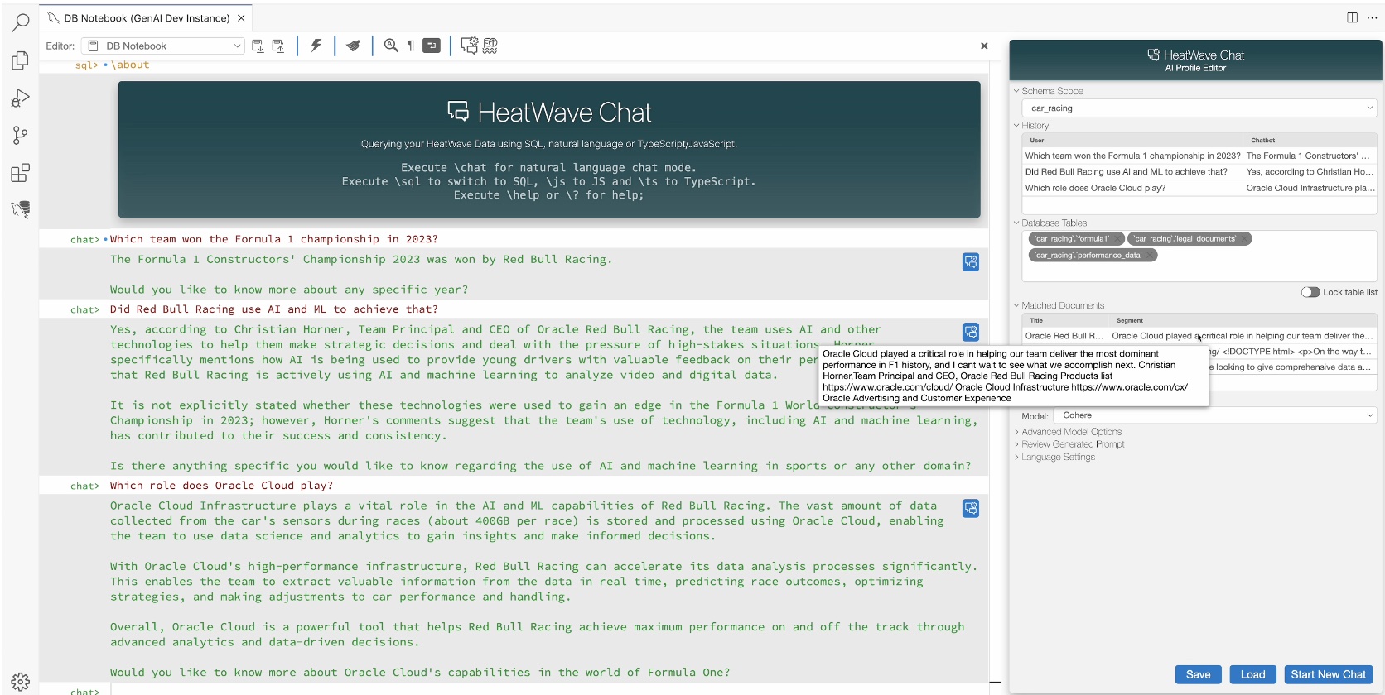Open Search in the activity bar
This screenshot has width=1385, height=695.
(21, 22)
